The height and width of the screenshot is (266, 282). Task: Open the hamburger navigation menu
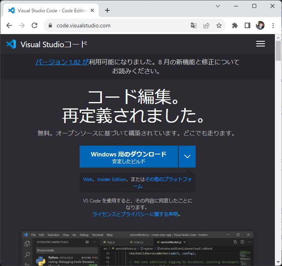pyautogui.click(x=261, y=44)
